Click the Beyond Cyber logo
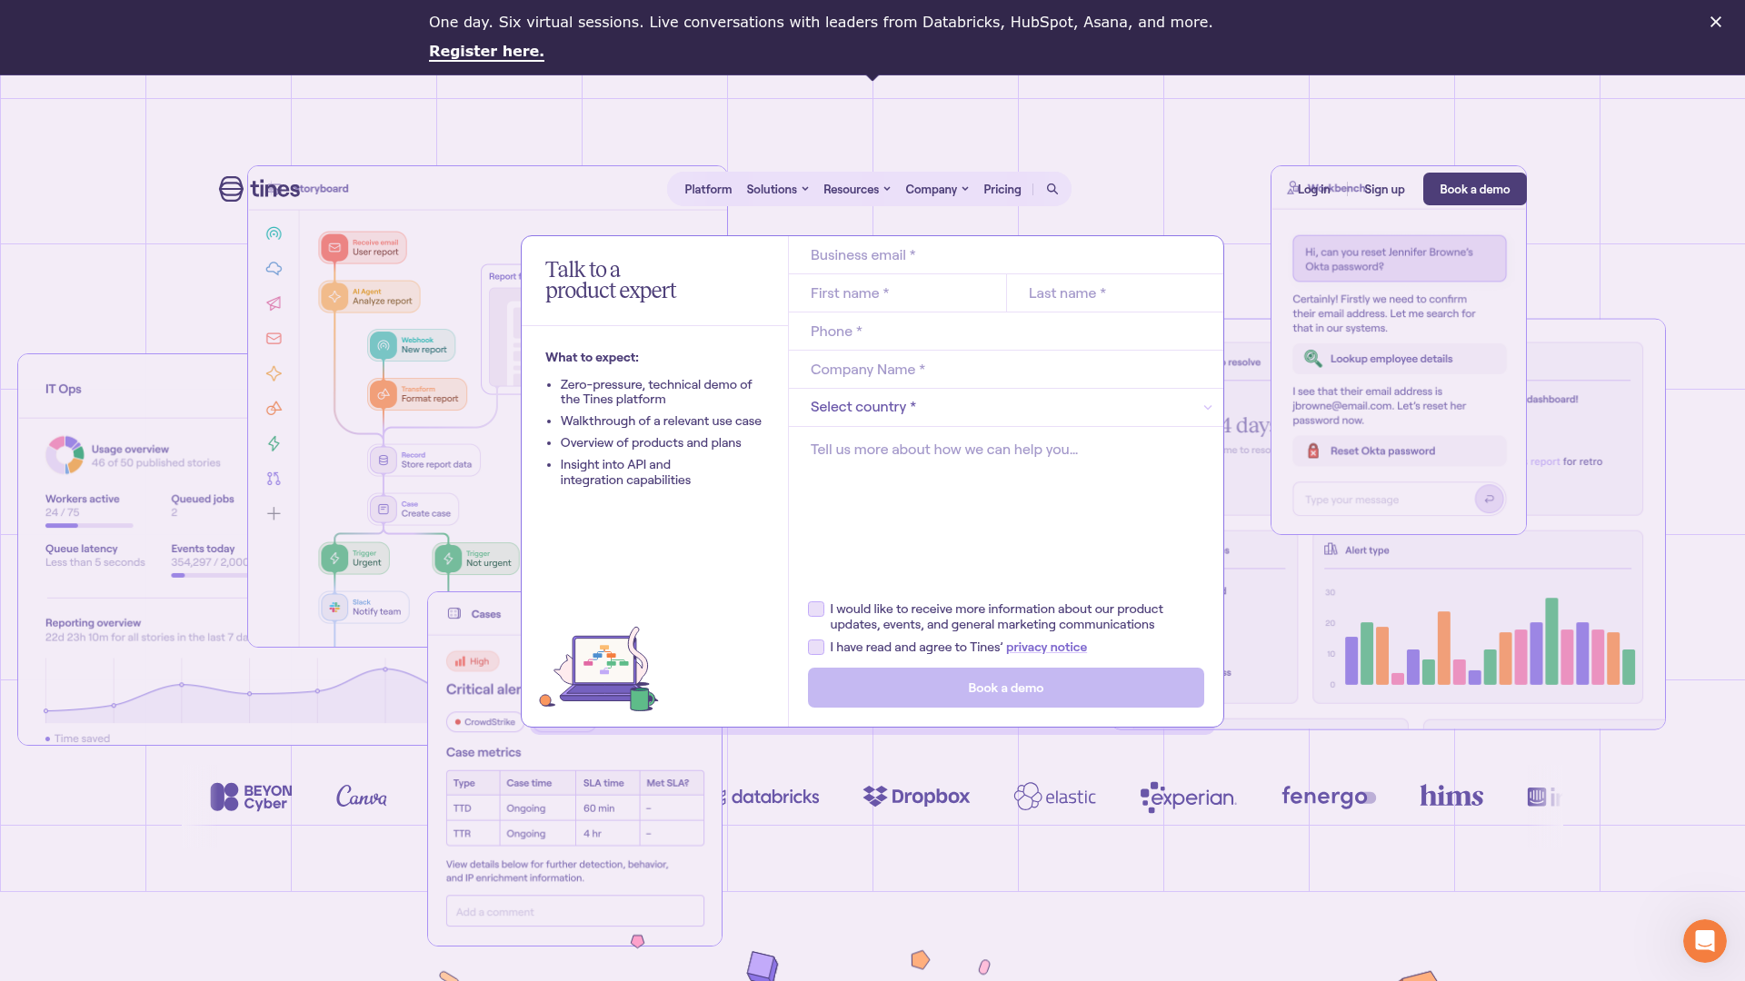This screenshot has width=1745, height=981. 251,797
